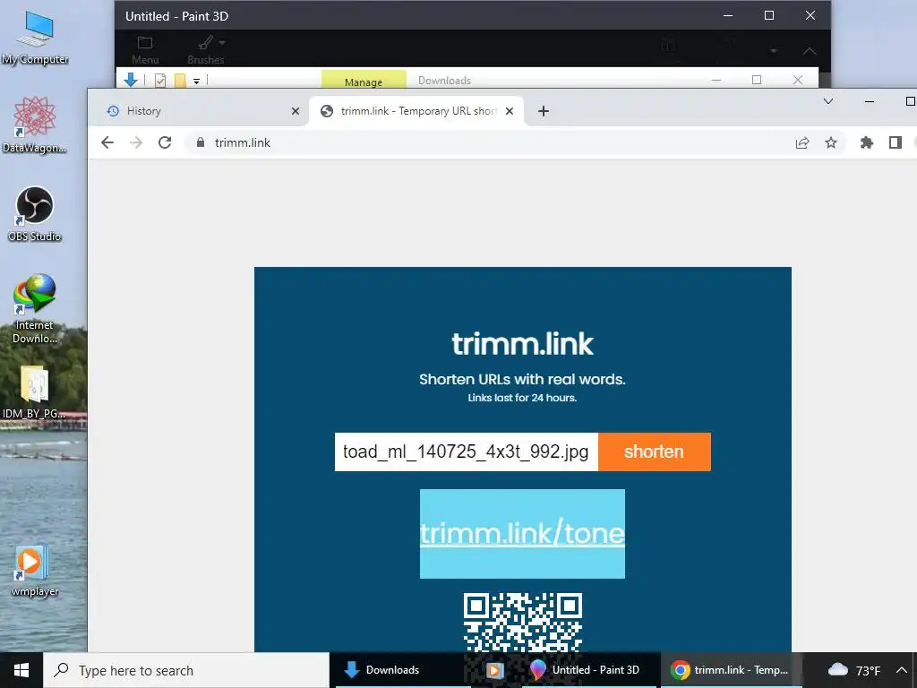Open Windows Start menu
This screenshot has width=917, height=688.
point(21,670)
